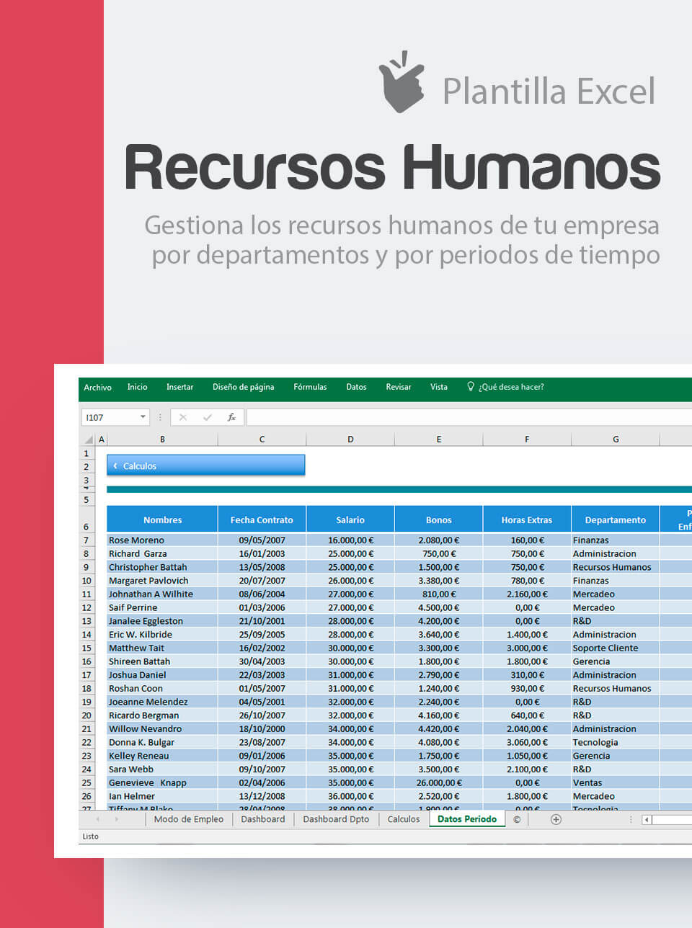
Task: Switch to the Insertar ribbon tab
Action: pyautogui.click(x=179, y=387)
